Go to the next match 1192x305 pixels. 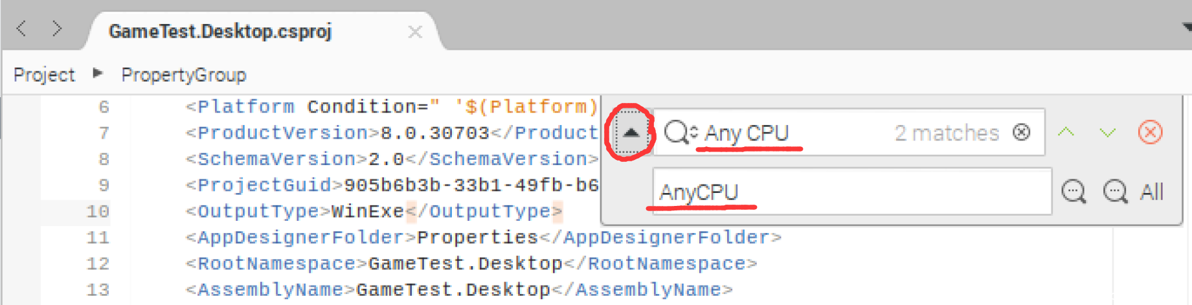1108,133
